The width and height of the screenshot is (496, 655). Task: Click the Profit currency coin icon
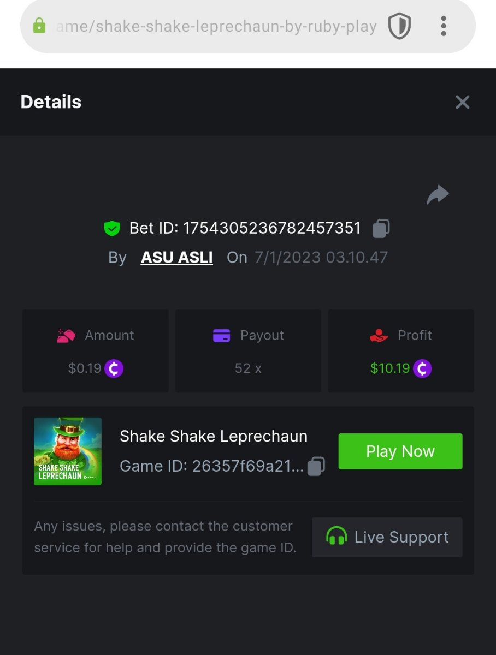pos(422,368)
